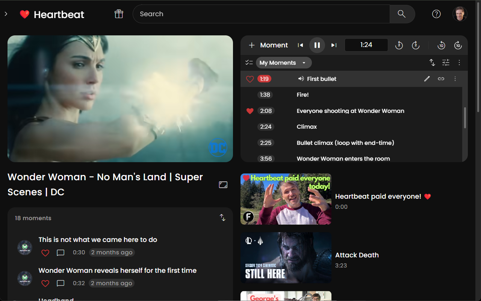Open First bullet row more options
The image size is (481, 301).
[x=455, y=79]
